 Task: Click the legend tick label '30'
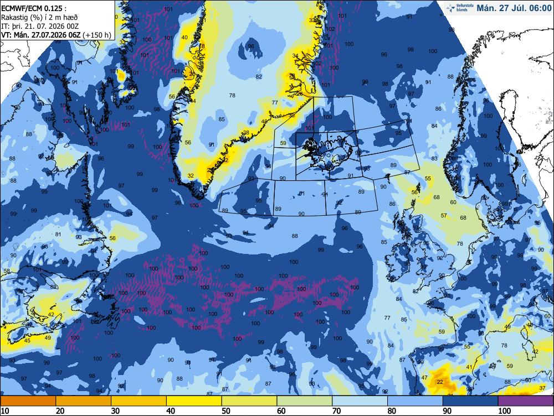[115, 411]
